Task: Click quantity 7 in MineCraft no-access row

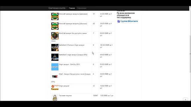Action: pos(93,33)
